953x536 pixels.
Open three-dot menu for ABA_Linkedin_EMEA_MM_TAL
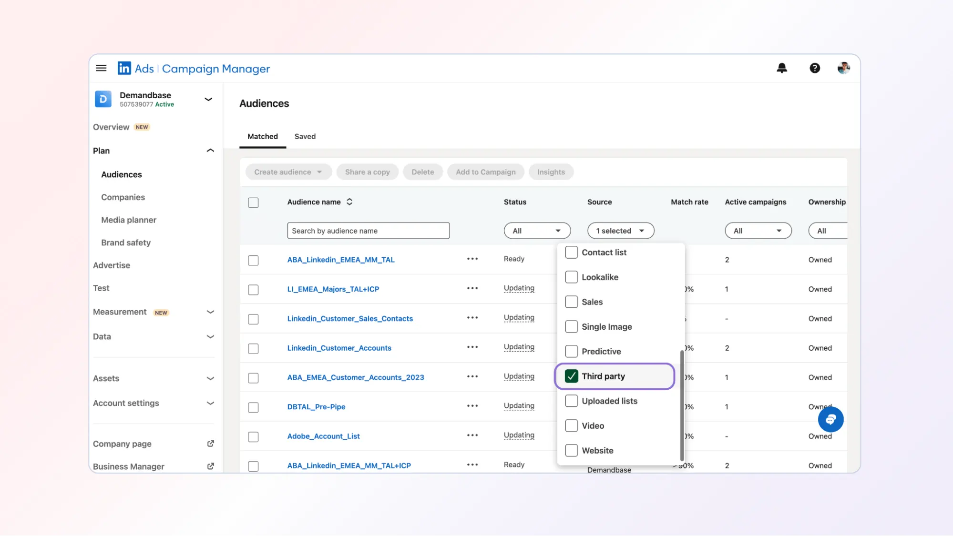(472, 259)
